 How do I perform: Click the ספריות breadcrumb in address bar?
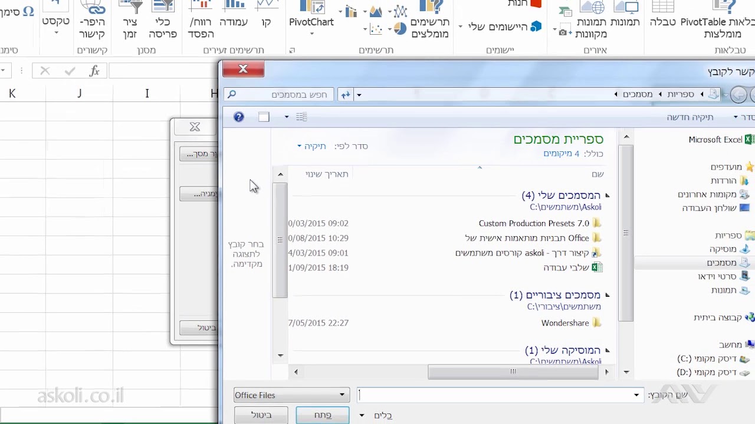click(x=680, y=94)
